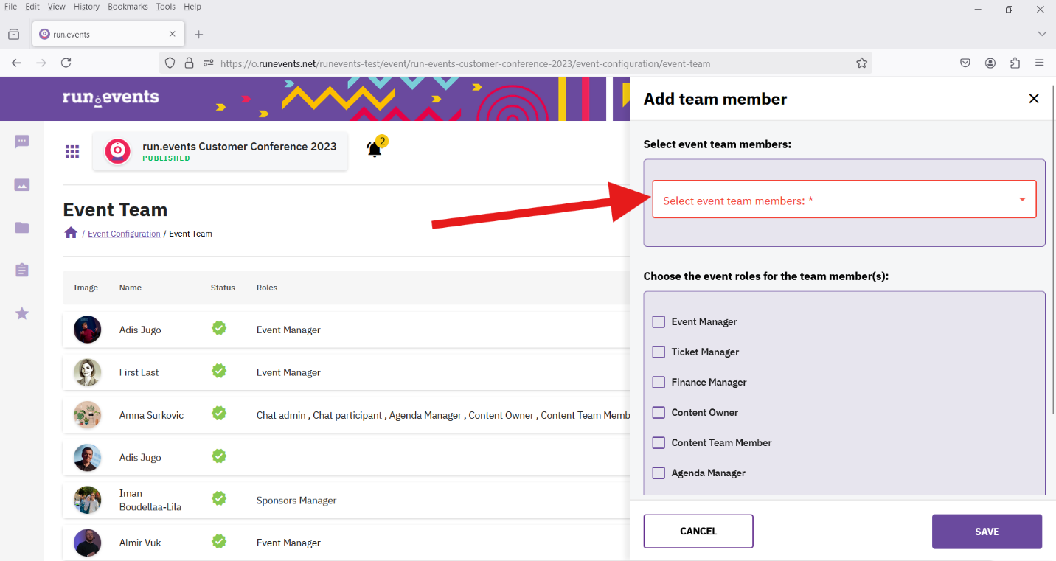
Task: Click the padlock site info icon
Action: tap(190, 63)
